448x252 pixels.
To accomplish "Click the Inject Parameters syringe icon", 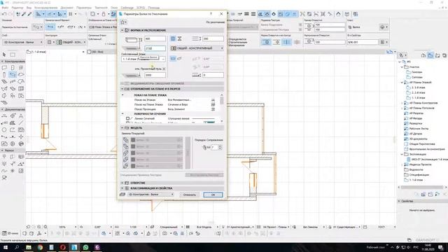I will pyautogui.click(x=29, y=14).
